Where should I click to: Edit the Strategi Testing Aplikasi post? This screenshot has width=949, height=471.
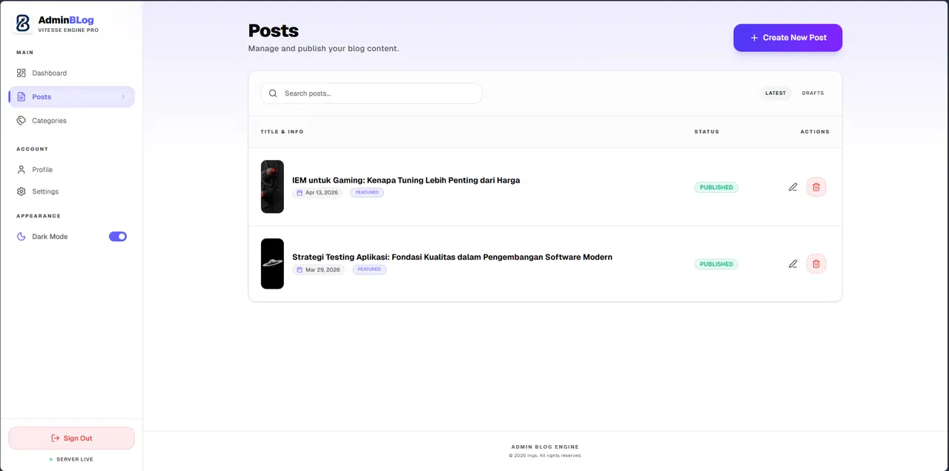[x=793, y=263]
